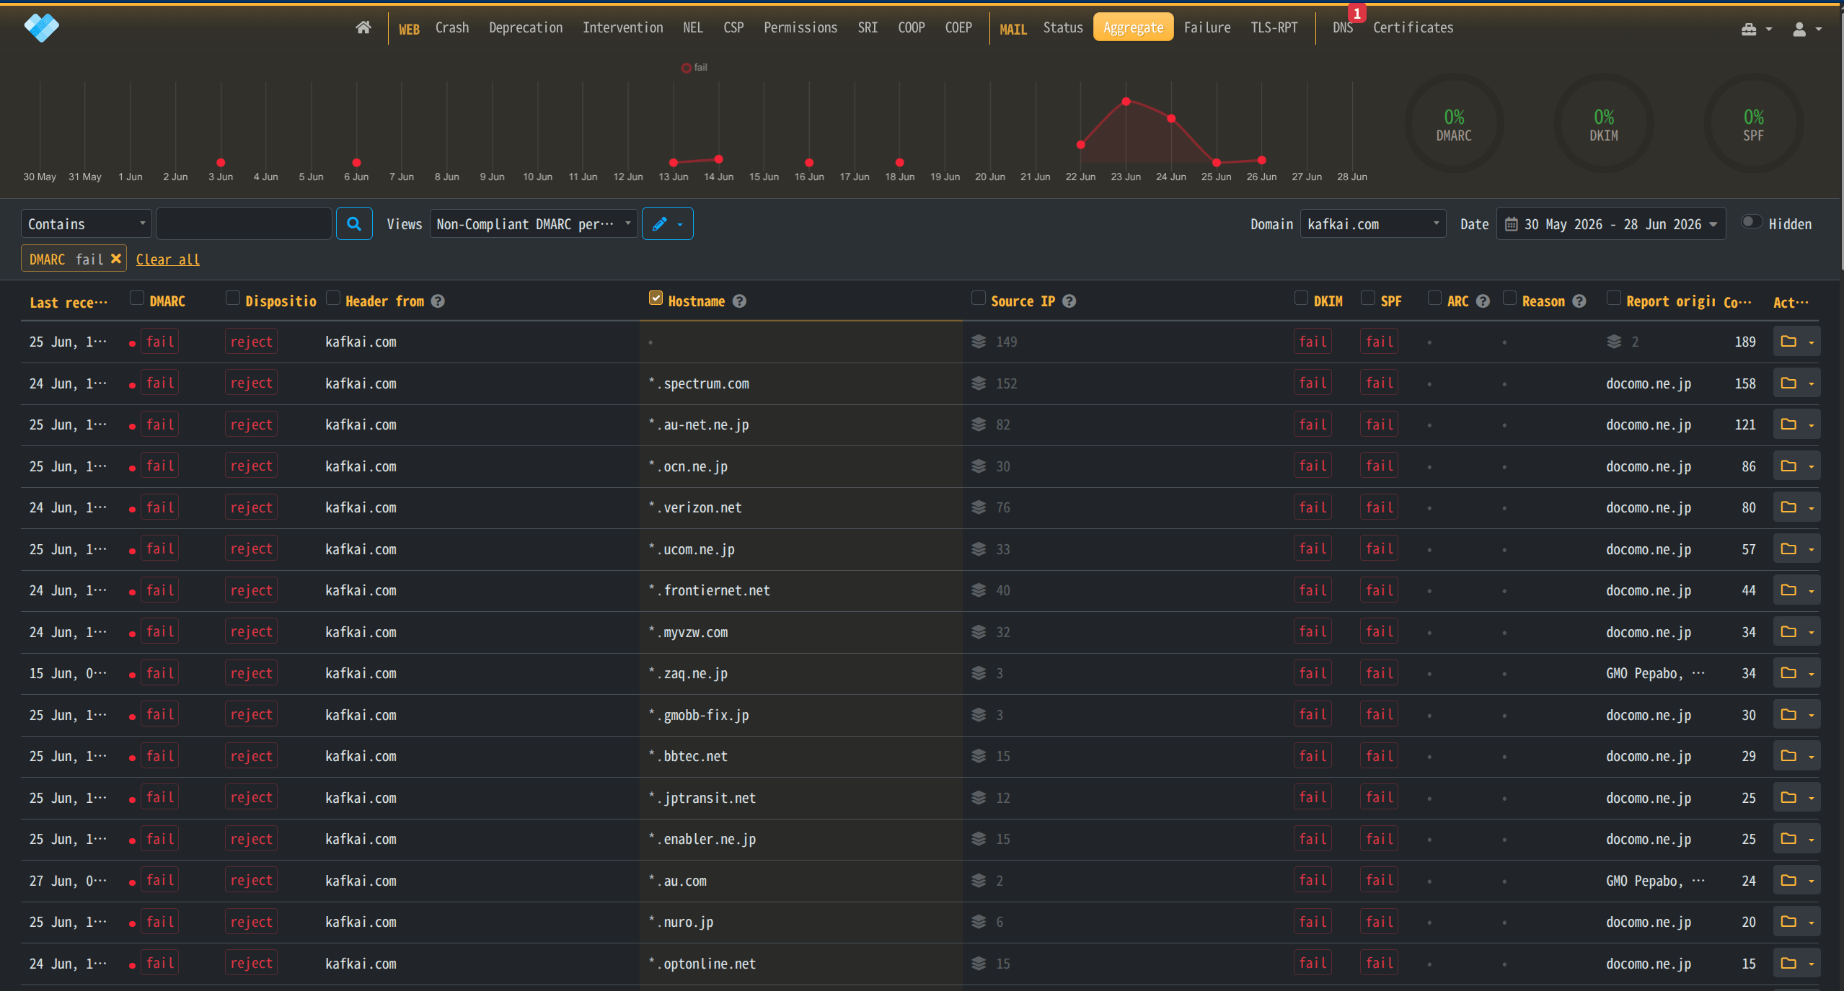The width and height of the screenshot is (1844, 991).
Task: Toggle the Report origin column checkbox
Action: [x=1613, y=298]
